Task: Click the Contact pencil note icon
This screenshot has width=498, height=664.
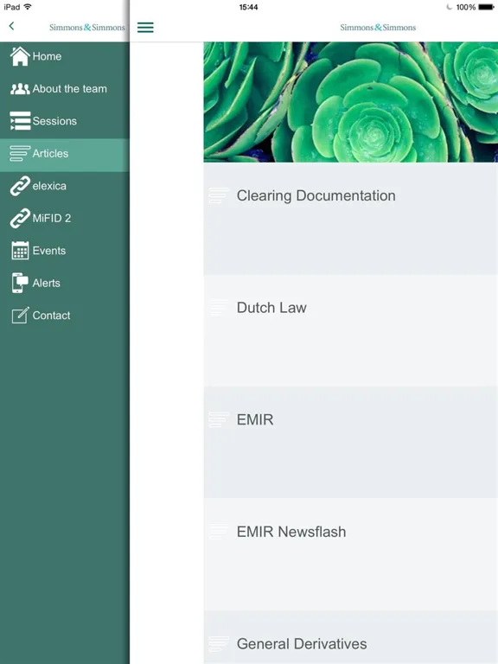Action: coord(20,316)
